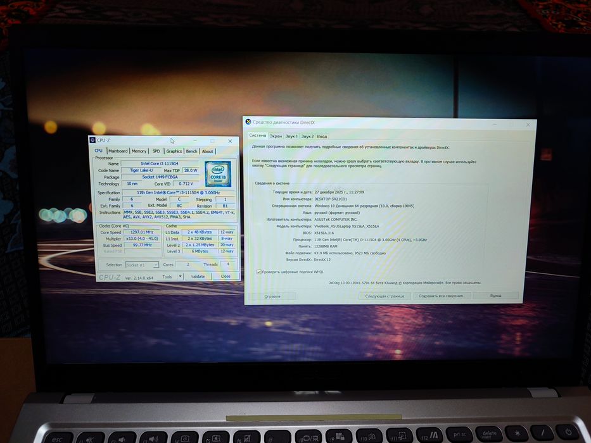
Task: Click the Instructions list starting 'MMX, SSE'
Action: click(179, 215)
